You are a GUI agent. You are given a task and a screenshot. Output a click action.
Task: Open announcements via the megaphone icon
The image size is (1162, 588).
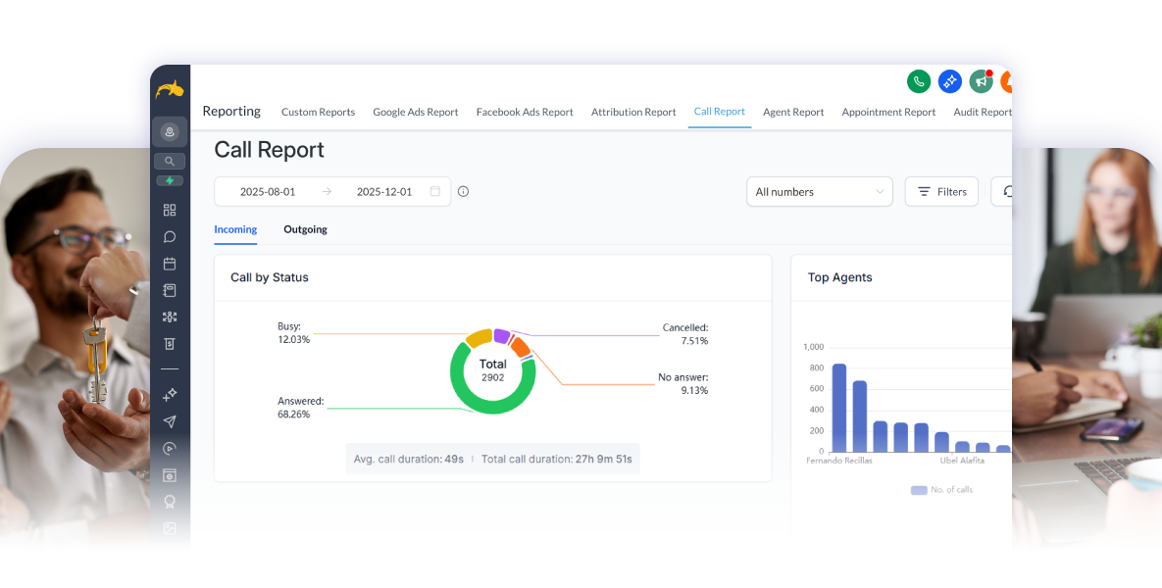(x=981, y=82)
